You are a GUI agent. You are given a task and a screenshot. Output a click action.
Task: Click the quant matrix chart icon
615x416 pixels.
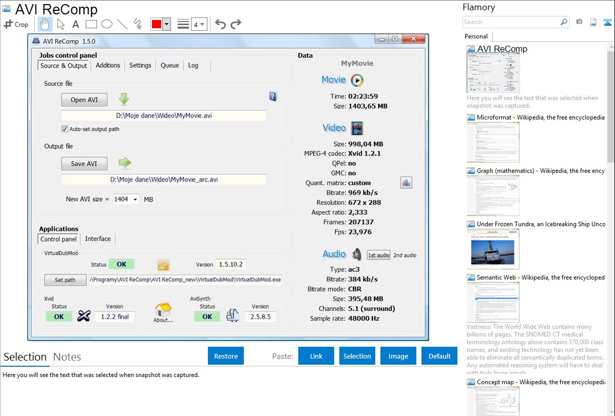tap(406, 183)
